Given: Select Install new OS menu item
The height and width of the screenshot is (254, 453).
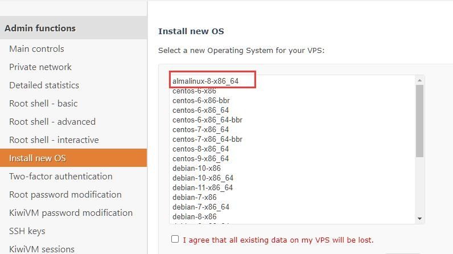Looking at the screenshot, I should tap(38, 158).
